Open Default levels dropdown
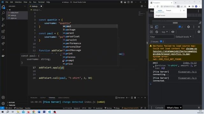 click(x=184, y=37)
